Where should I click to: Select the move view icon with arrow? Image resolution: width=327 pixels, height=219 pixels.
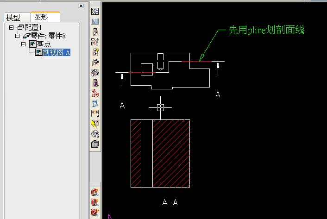click(x=95, y=63)
